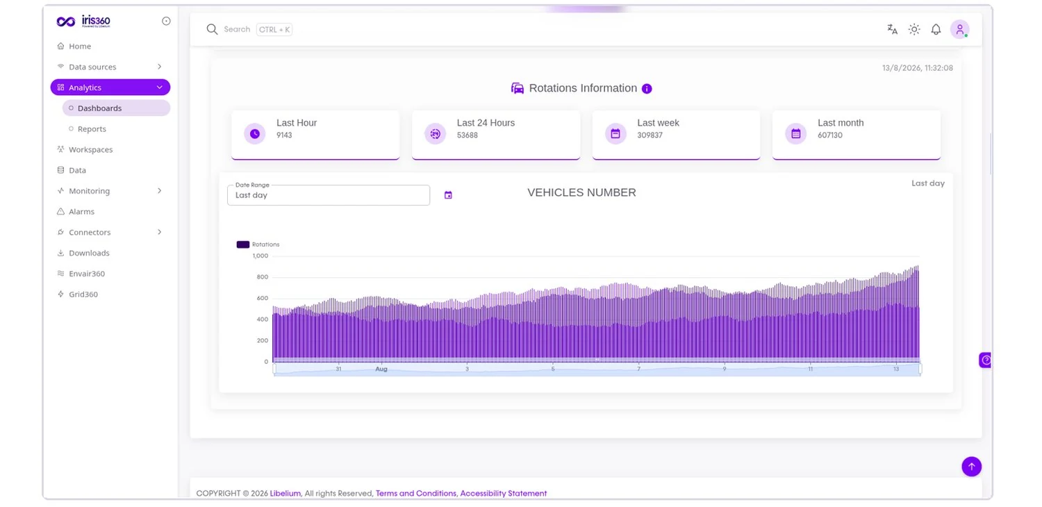Screen dimensions: 1042x507
Task: Click the search magnifier icon
Action: point(212,29)
